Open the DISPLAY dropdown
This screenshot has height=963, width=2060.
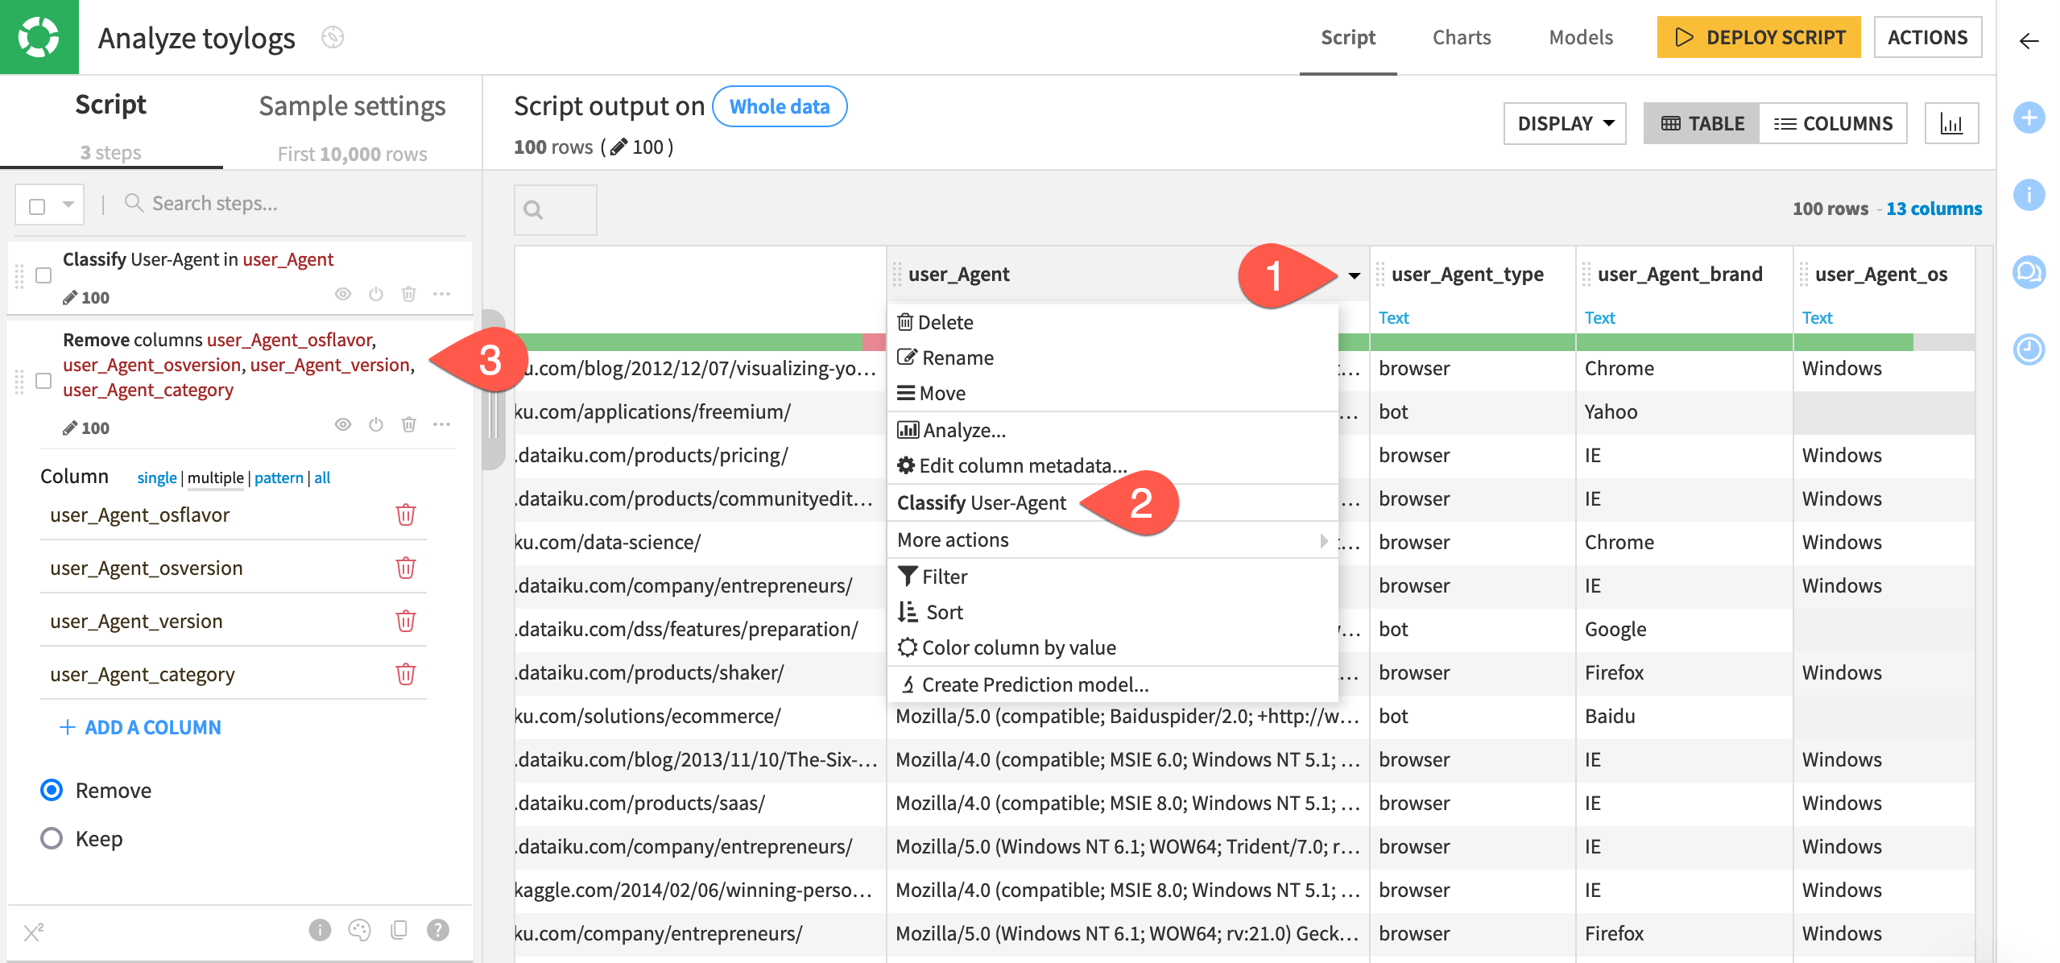click(1565, 123)
